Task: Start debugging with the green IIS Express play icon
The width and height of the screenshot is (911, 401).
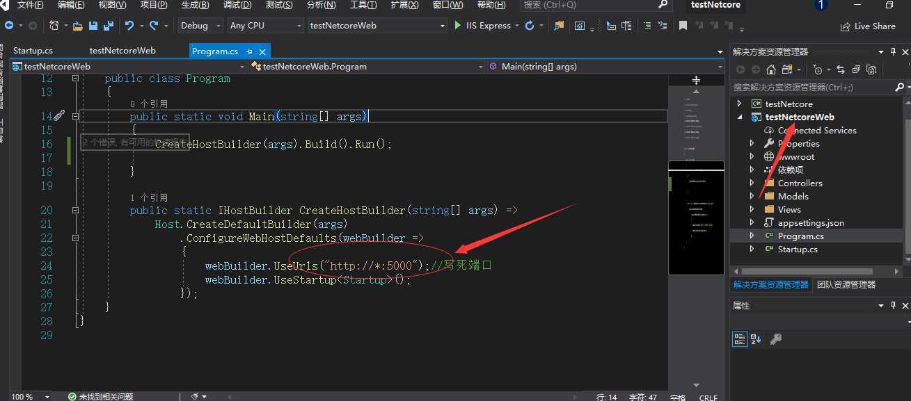Action: point(457,26)
